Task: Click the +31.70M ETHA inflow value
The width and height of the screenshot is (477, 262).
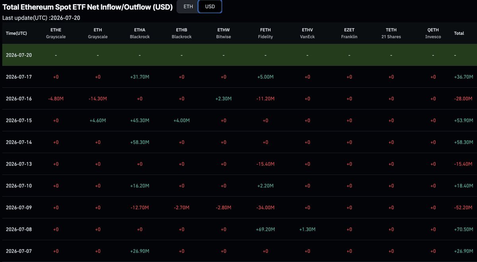Action: pyautogui.click(x=140, y=77)
